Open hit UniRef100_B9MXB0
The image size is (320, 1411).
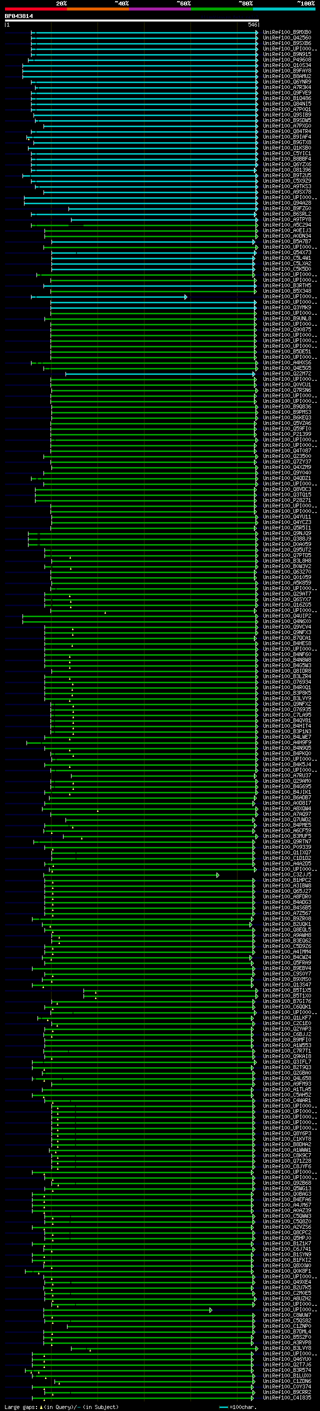[x=287, y=33]
